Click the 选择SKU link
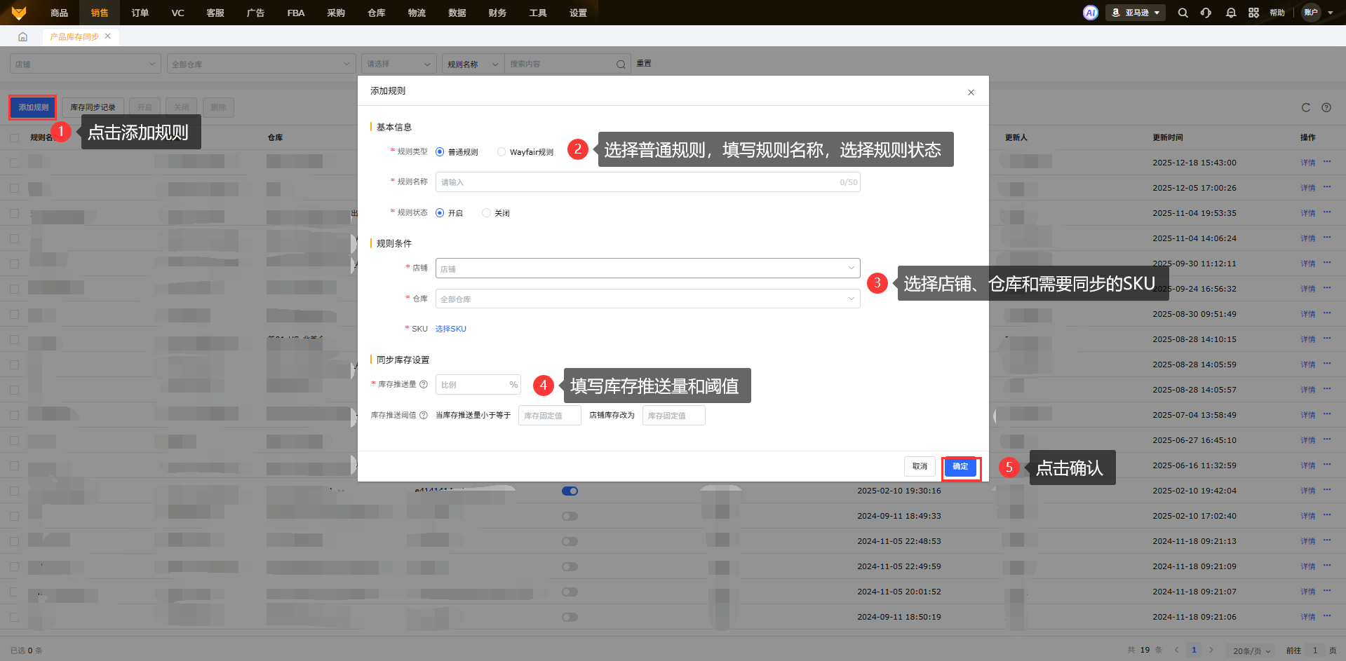This screenshot has height=661, width=1346. coord(450,329)
